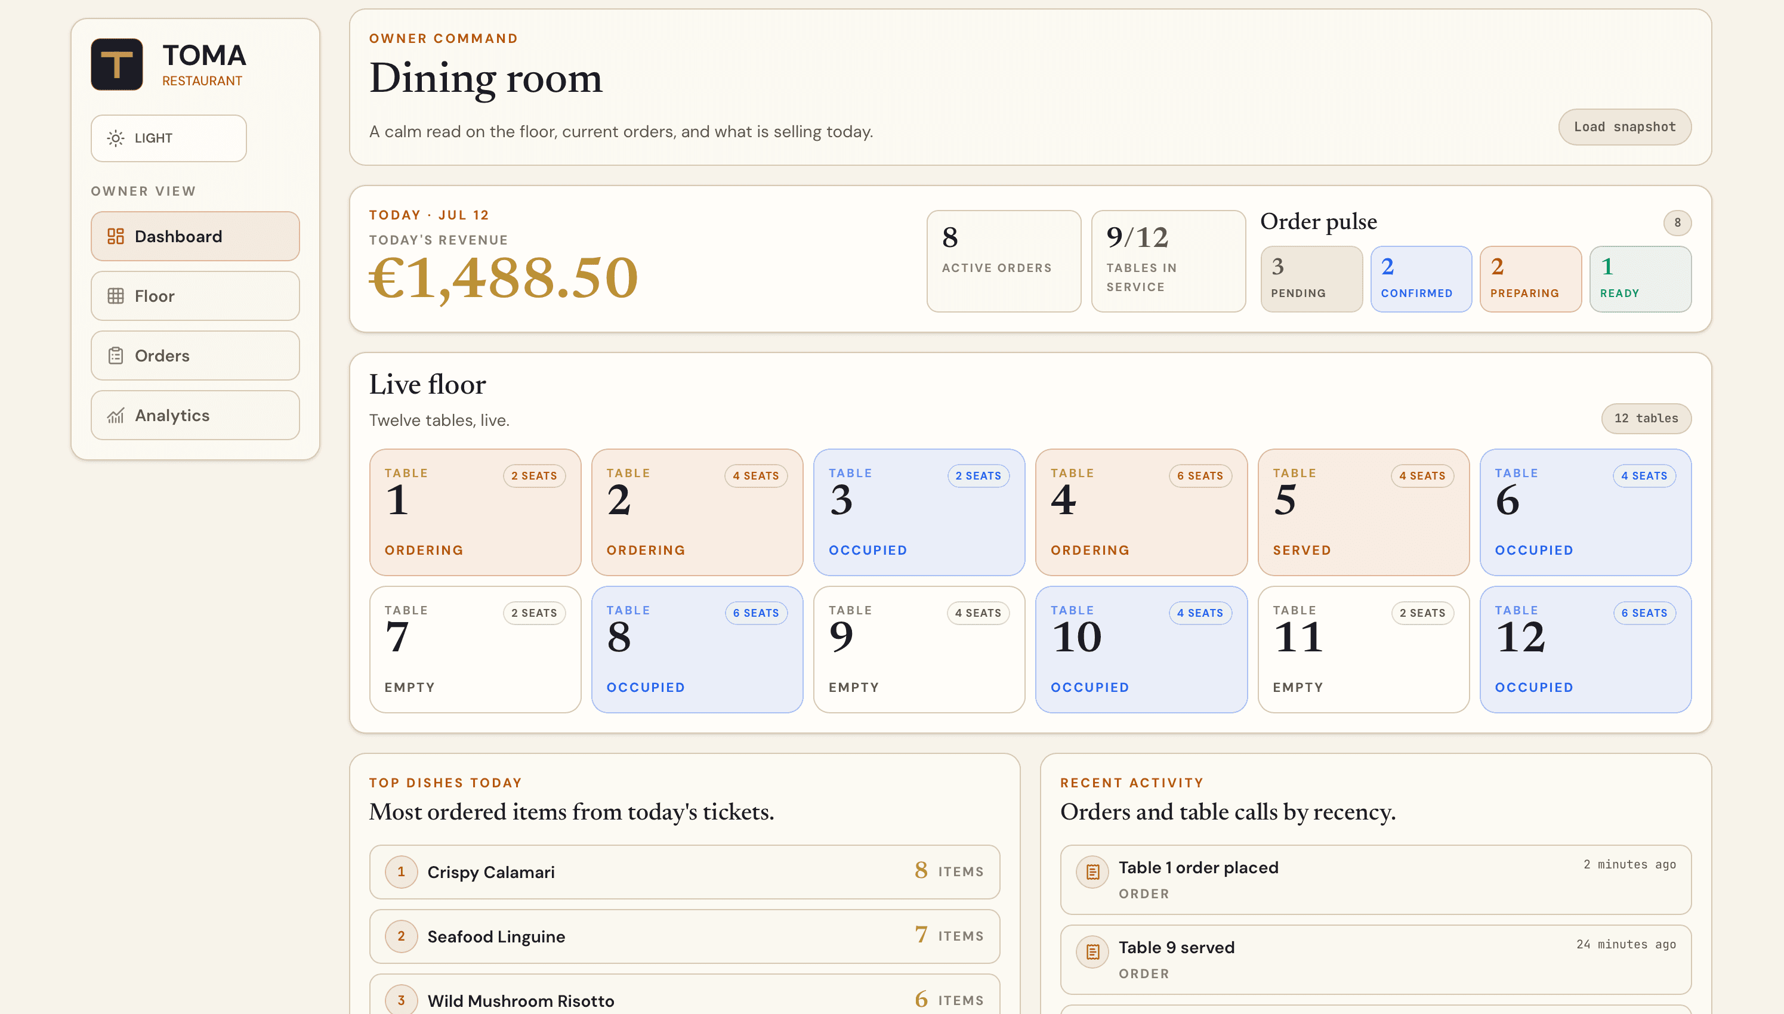
Task: Click the Crispy Calamari dish row
Action: 685,872
